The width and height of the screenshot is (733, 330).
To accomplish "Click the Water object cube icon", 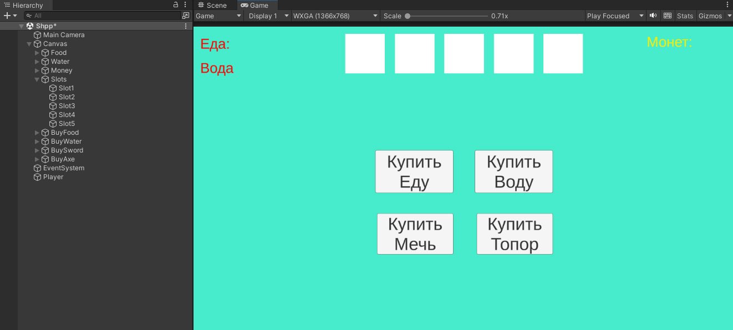I will [45, 62].
